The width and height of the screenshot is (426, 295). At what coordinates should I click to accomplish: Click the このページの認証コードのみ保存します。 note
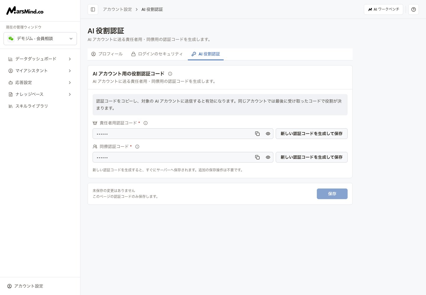[x=126, y=196]
